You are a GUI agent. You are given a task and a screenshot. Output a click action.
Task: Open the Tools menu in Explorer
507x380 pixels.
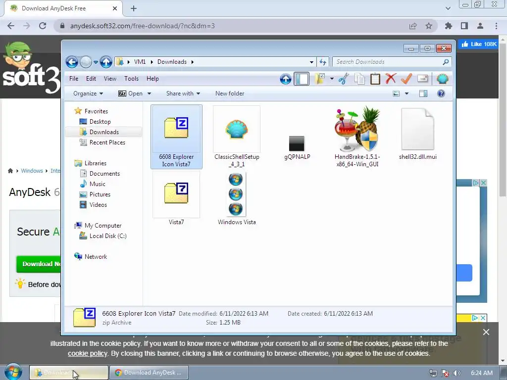131,79
